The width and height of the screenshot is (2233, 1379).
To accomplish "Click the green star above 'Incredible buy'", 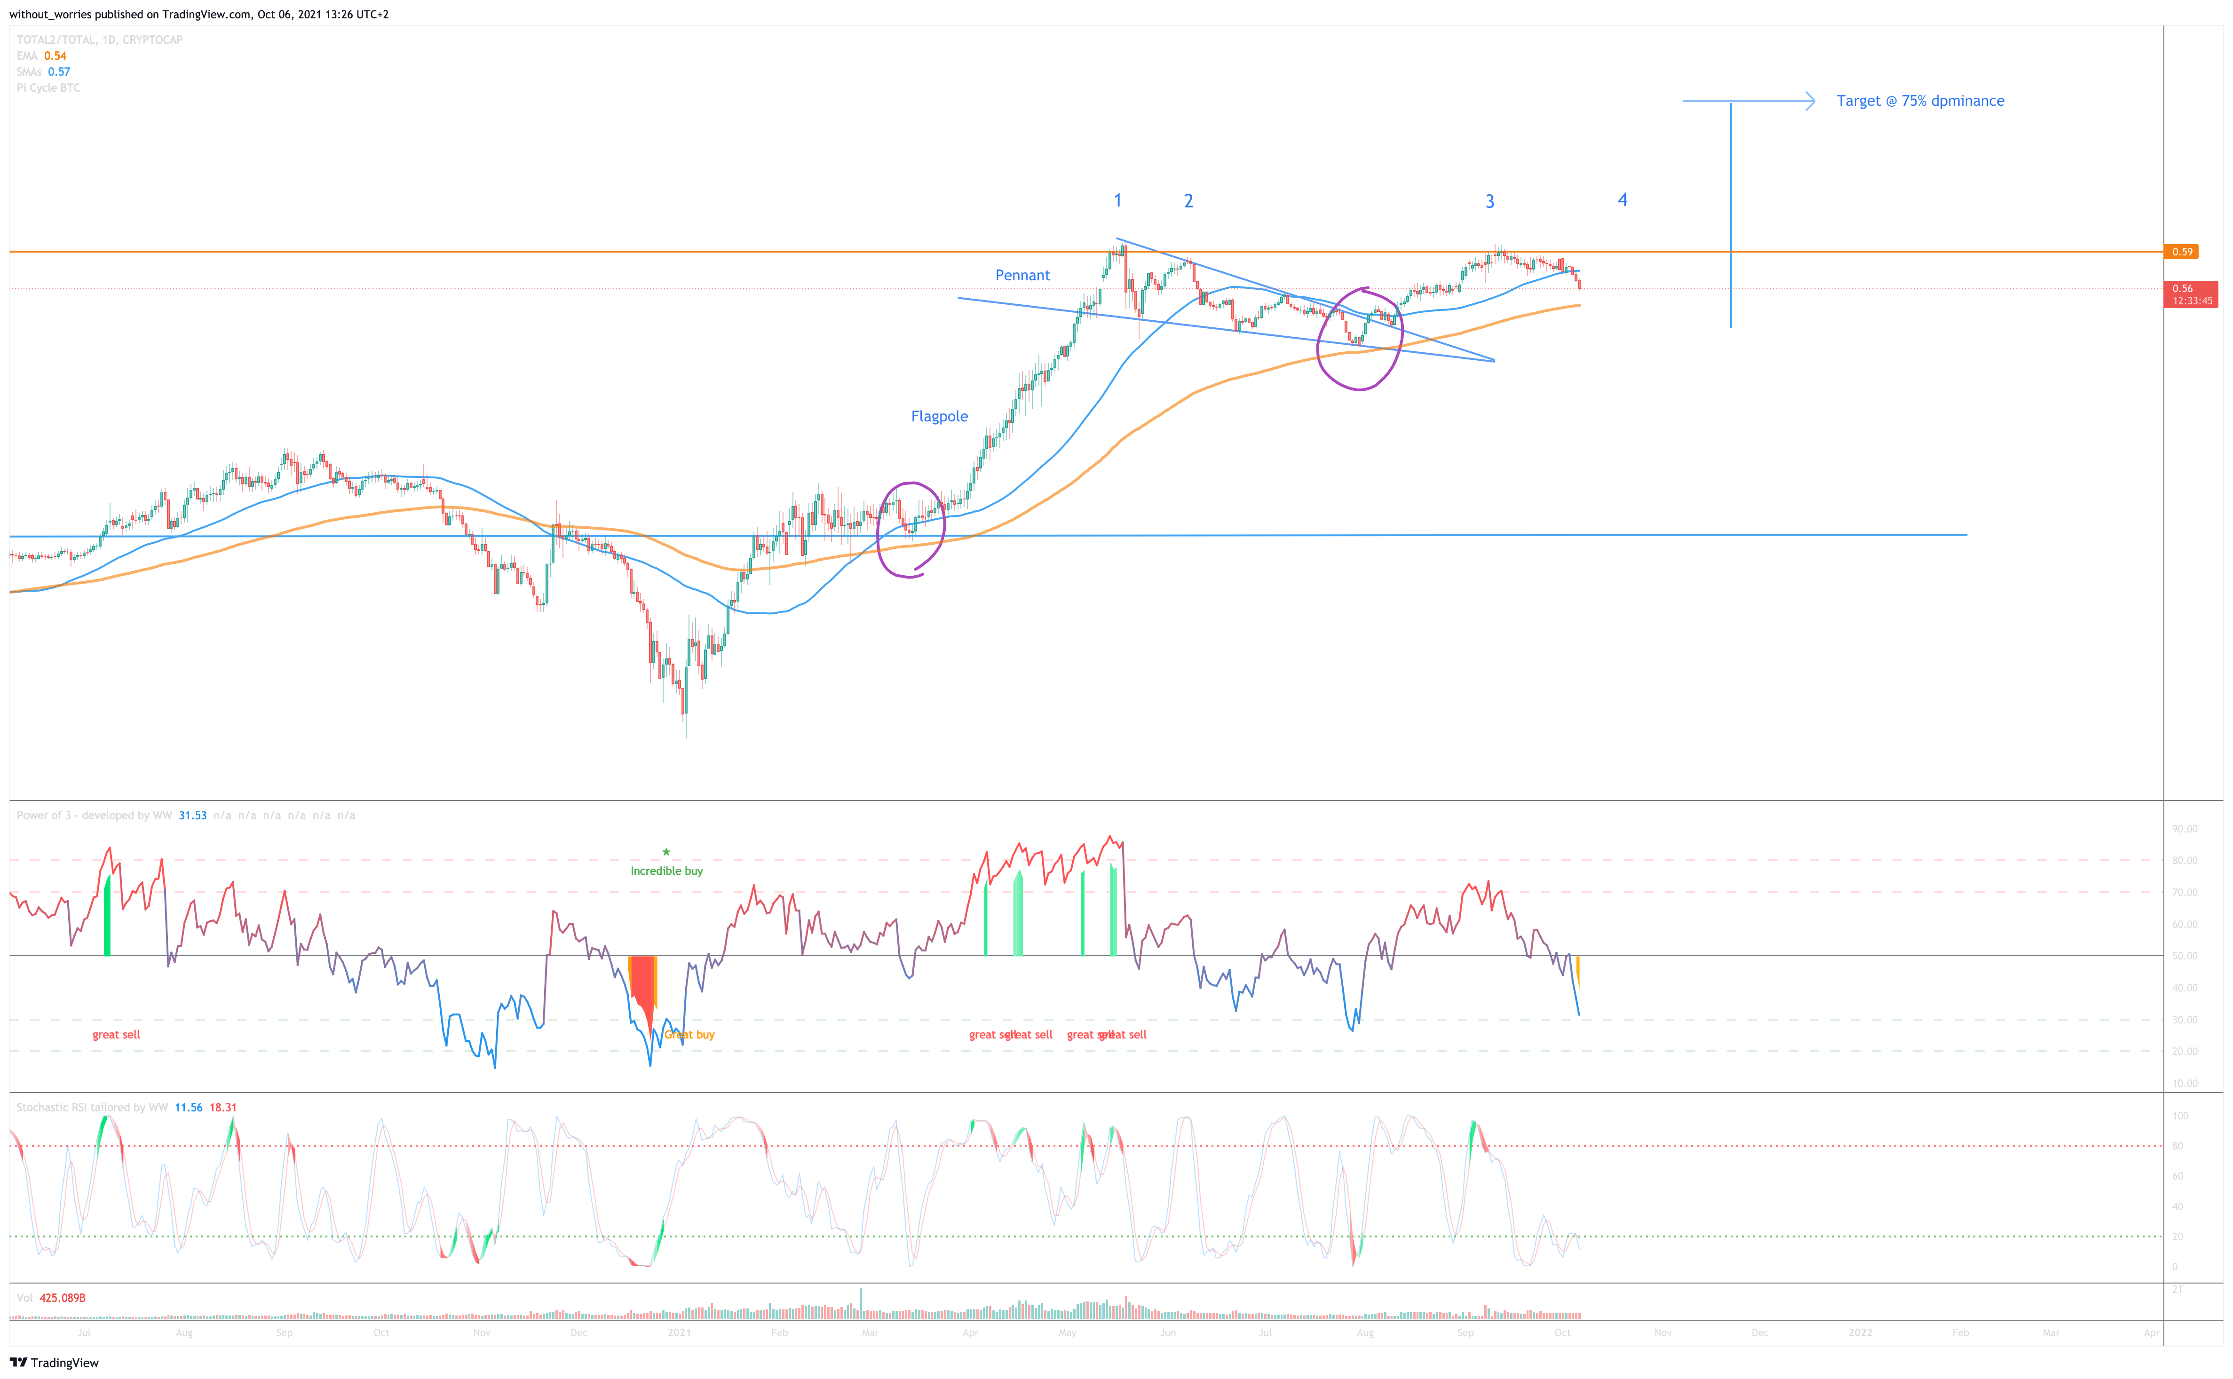I will (666, 852).
